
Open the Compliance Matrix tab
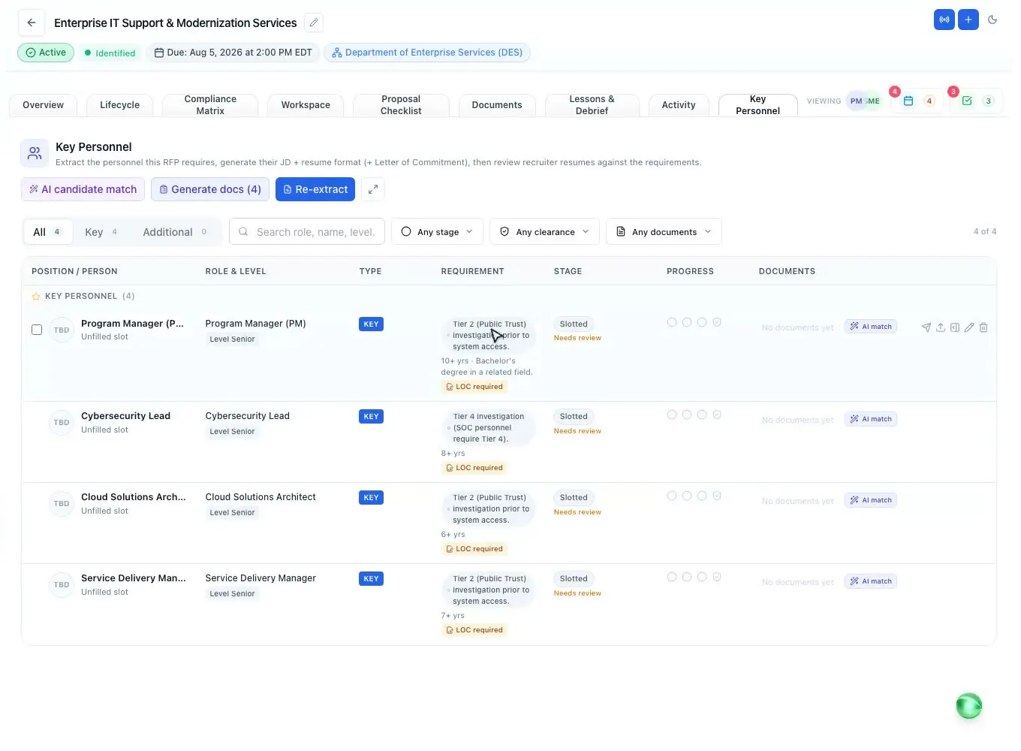[210, 105]
